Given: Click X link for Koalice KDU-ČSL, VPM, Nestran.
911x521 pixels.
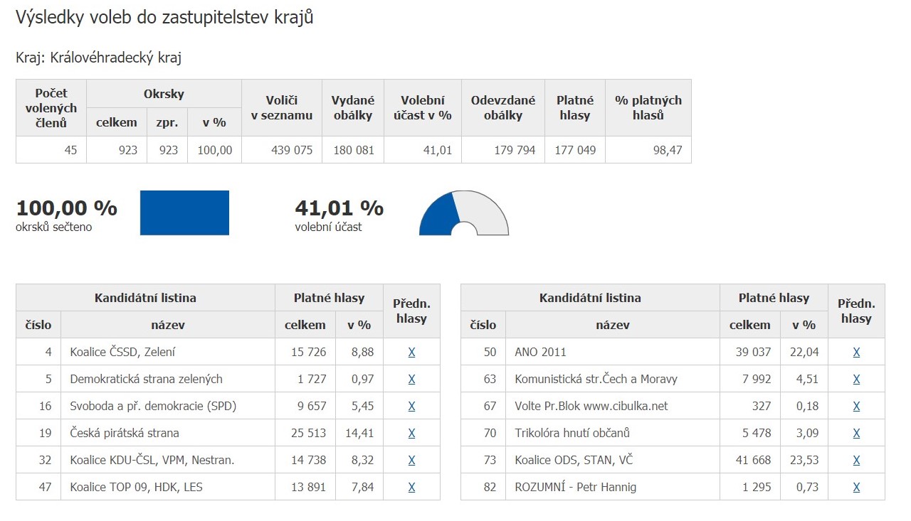Looking at the screenshot, I should [x=411, y=460].
